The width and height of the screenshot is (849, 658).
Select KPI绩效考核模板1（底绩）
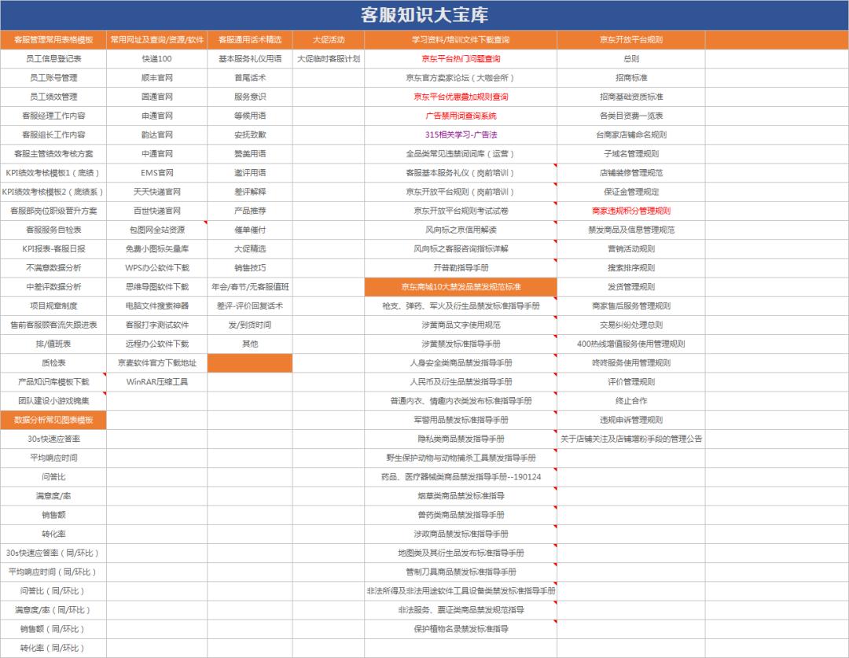[x=53, y=173]
